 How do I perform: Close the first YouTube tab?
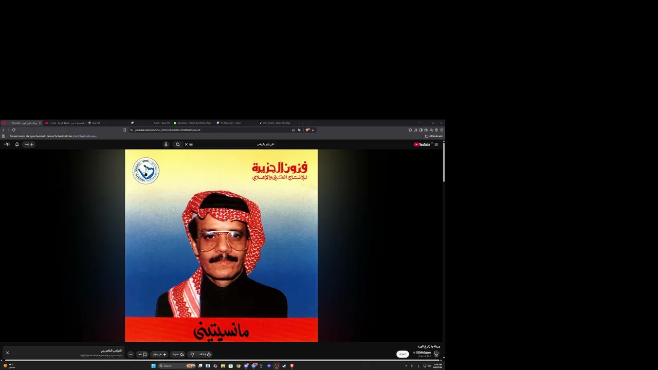(40, 123)
